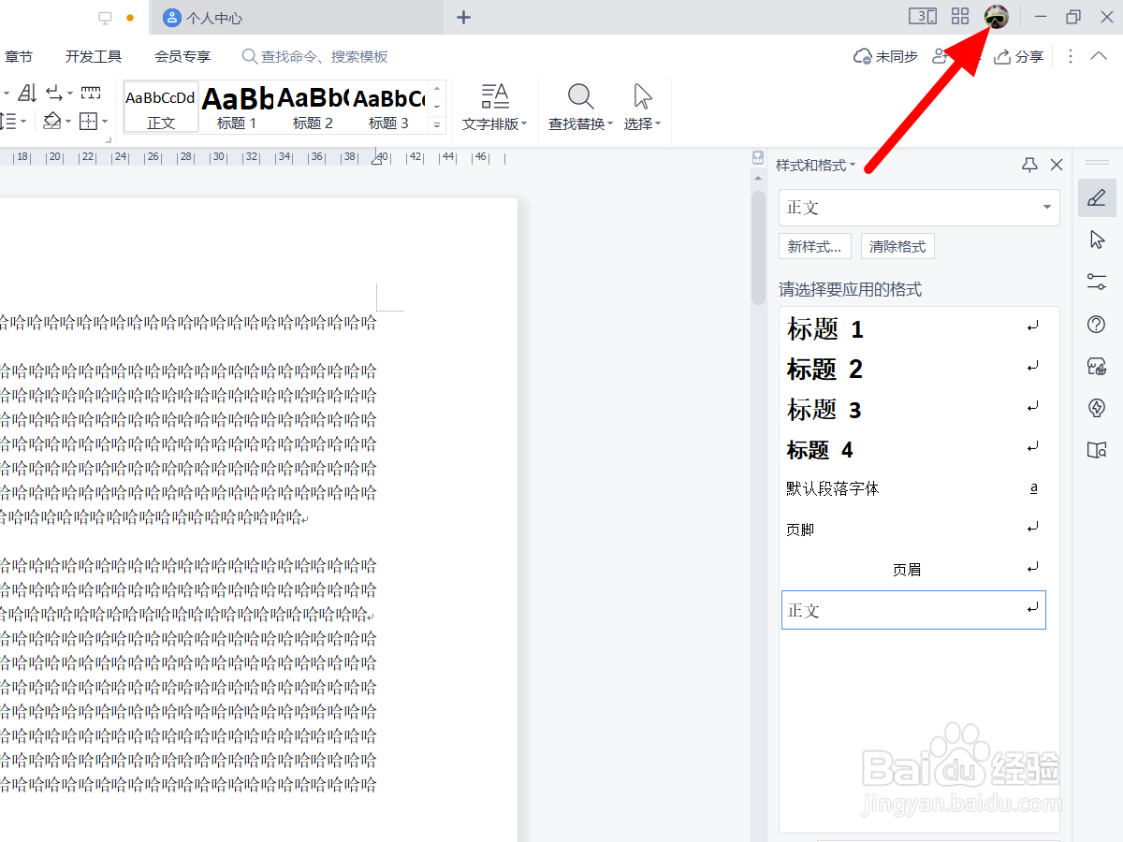Open the properties sliders icon in right sidebar
Image resolution: width=1123 pixels, height=842 pixels.
[1097, 282]
